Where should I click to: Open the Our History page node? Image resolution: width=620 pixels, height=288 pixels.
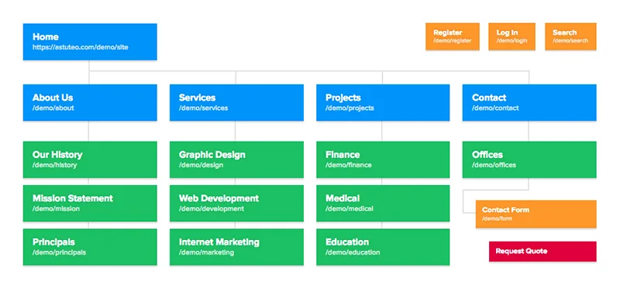click(90, 159)
